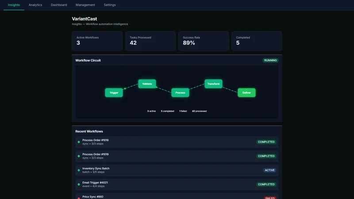Click status dot of Process Order #1018
This screenshot has width=354, height=199.
tap(79, 142)
